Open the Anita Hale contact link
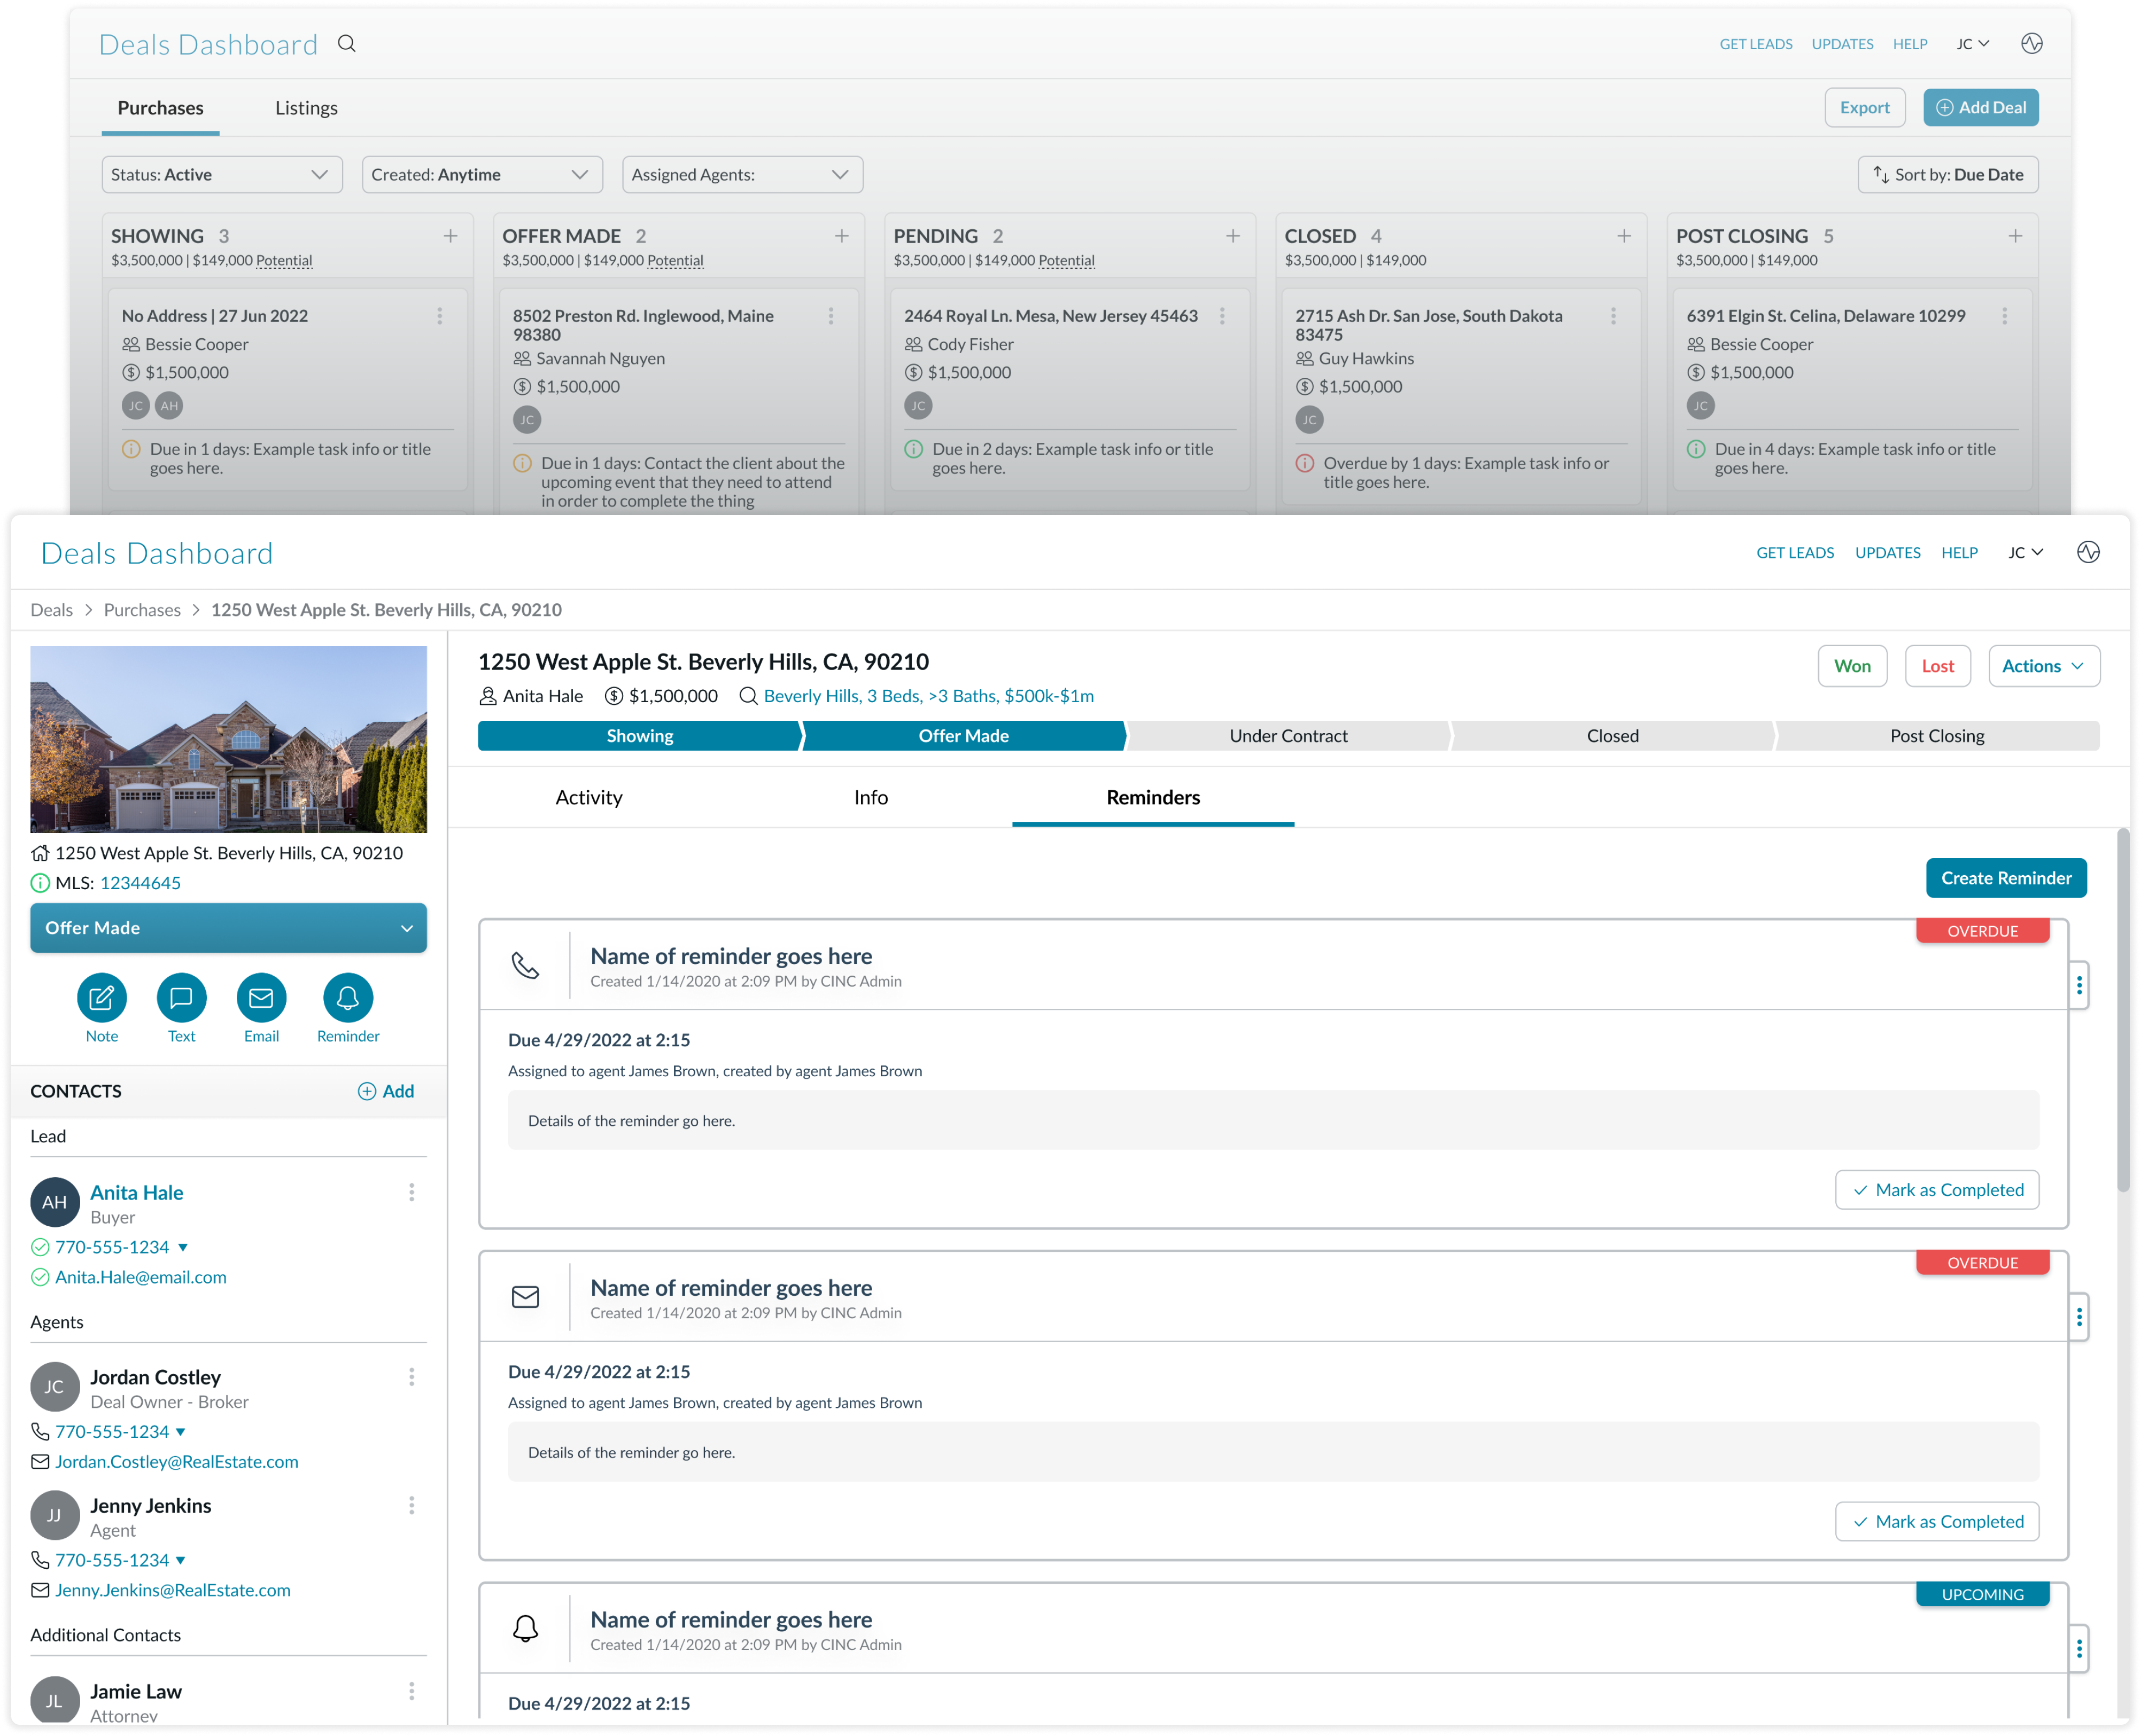The height and width of the screenshot is (1736, 2141). pyautogui.click(x=137, y=1192)
